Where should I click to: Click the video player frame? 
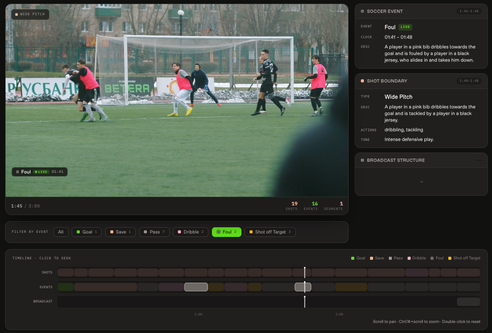point(177,101)
